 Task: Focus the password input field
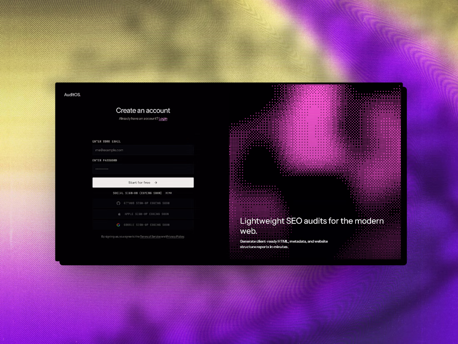(x=143, y=169)
